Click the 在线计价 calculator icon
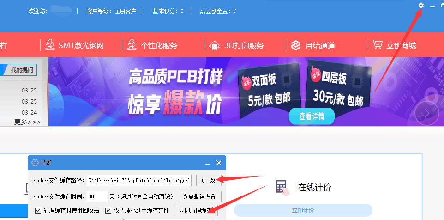Image resolution: width=444 pixels, height=220 pixels. [281, 187]
